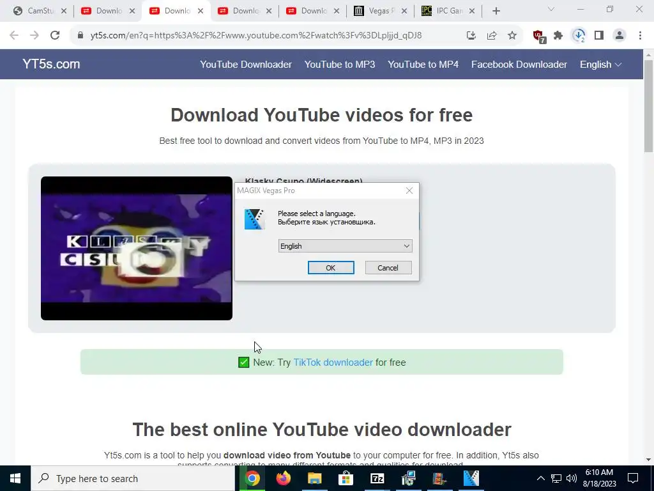Open File Explorer from the taskbar
654x491 pixels.
(x=314, y=478)
